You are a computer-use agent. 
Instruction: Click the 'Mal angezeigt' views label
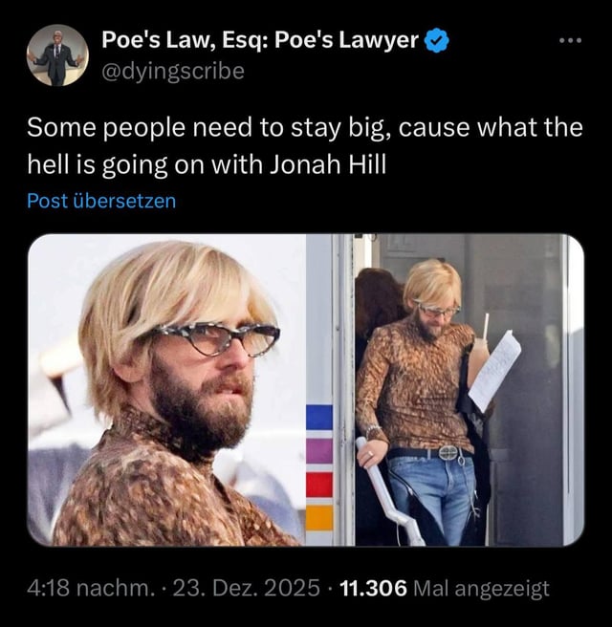(481, 588)
